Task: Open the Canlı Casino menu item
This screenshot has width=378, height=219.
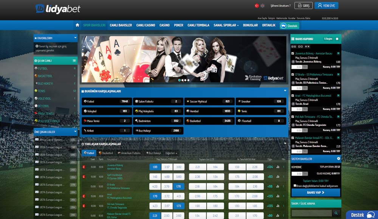Action: click(146, 25)
